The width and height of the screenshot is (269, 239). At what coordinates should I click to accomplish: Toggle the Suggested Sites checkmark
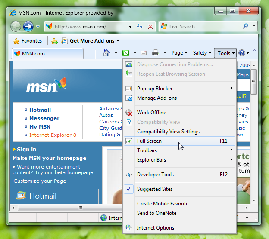pos(128,189)
